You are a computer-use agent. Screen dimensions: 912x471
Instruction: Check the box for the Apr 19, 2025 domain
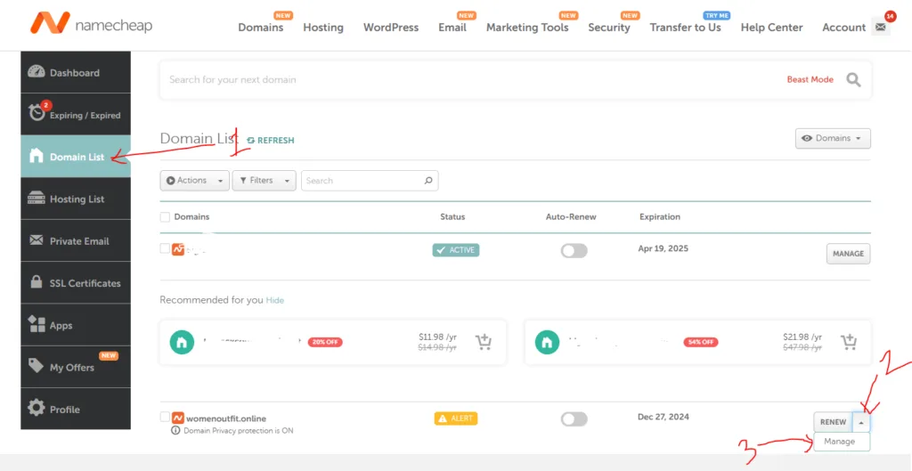click(x=165, y=248)
